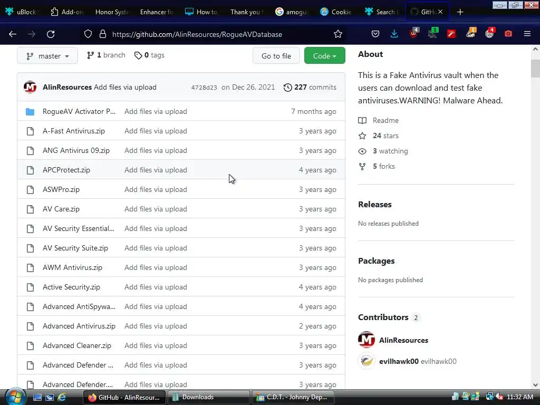Screen dimensions: 540x405
Task: Open Advanced Antivirus.zip file
Action: tap(79, 326)
